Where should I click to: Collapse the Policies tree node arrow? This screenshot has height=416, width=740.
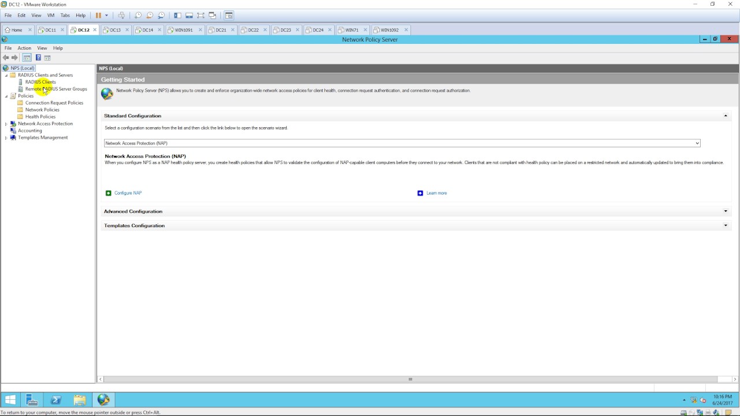pos(6,96)
